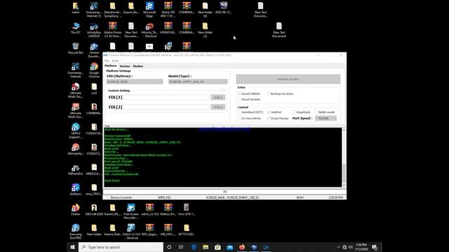Open the SideSync desktop icon
449x252 pixels.
[x=76, y=189]
